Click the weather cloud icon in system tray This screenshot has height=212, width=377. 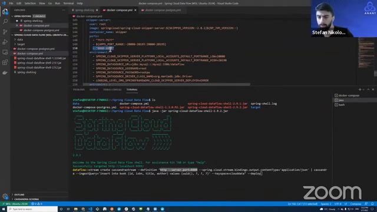[322, 209]
